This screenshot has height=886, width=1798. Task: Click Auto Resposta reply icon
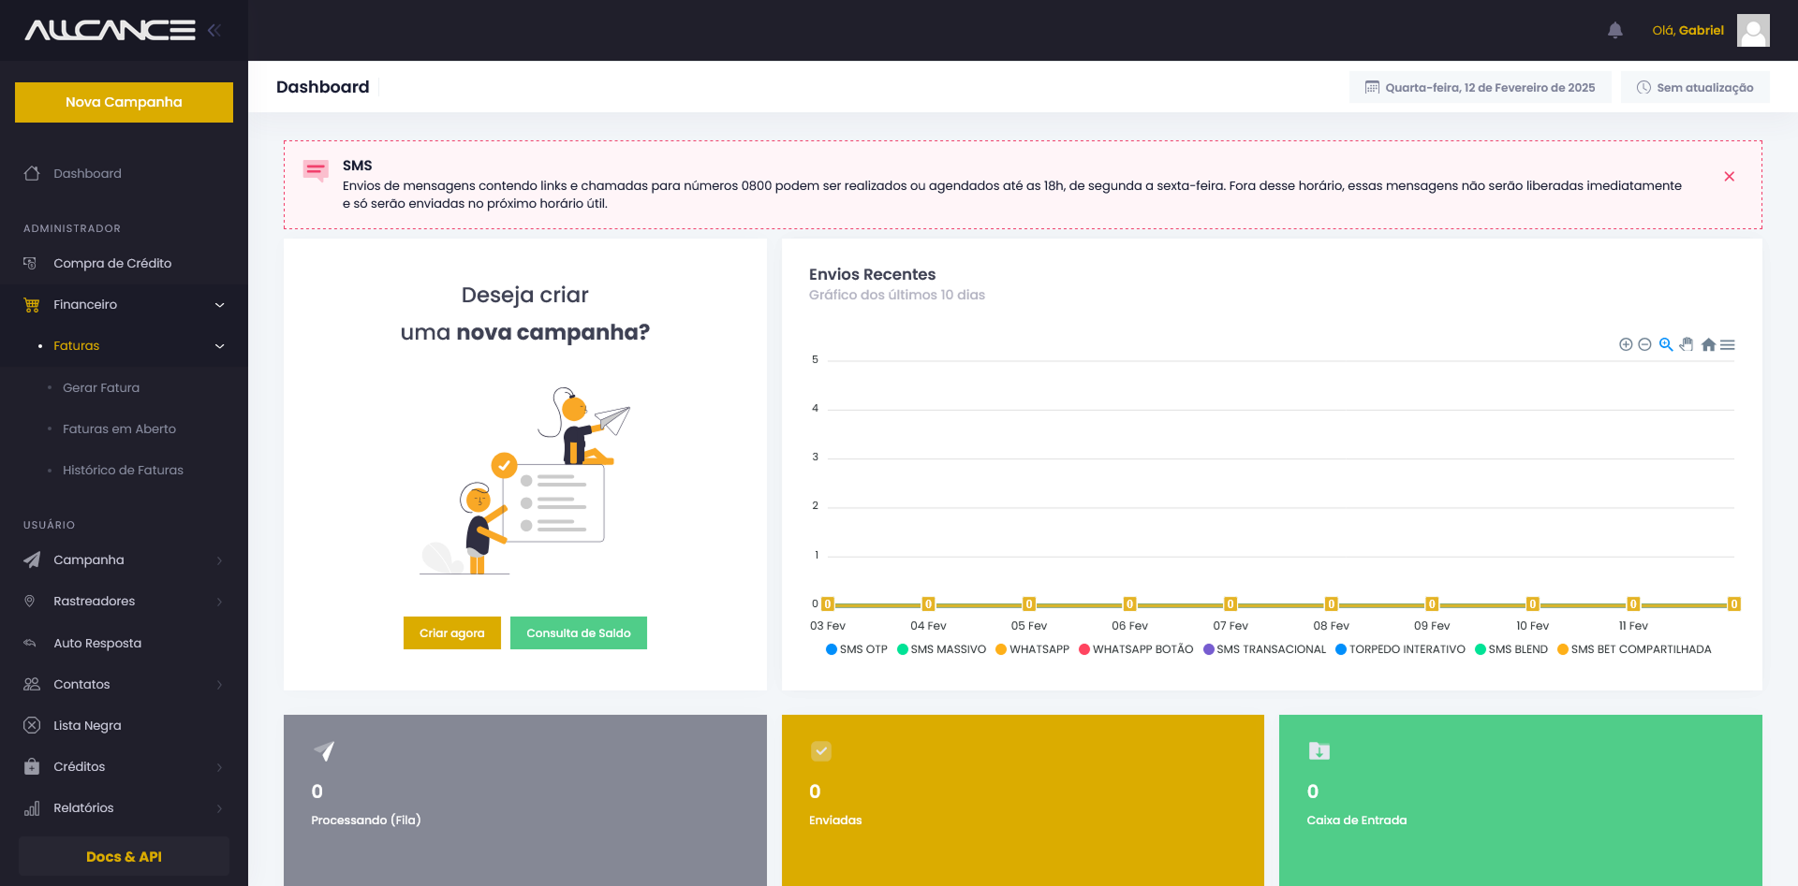[x=30, y=643]
